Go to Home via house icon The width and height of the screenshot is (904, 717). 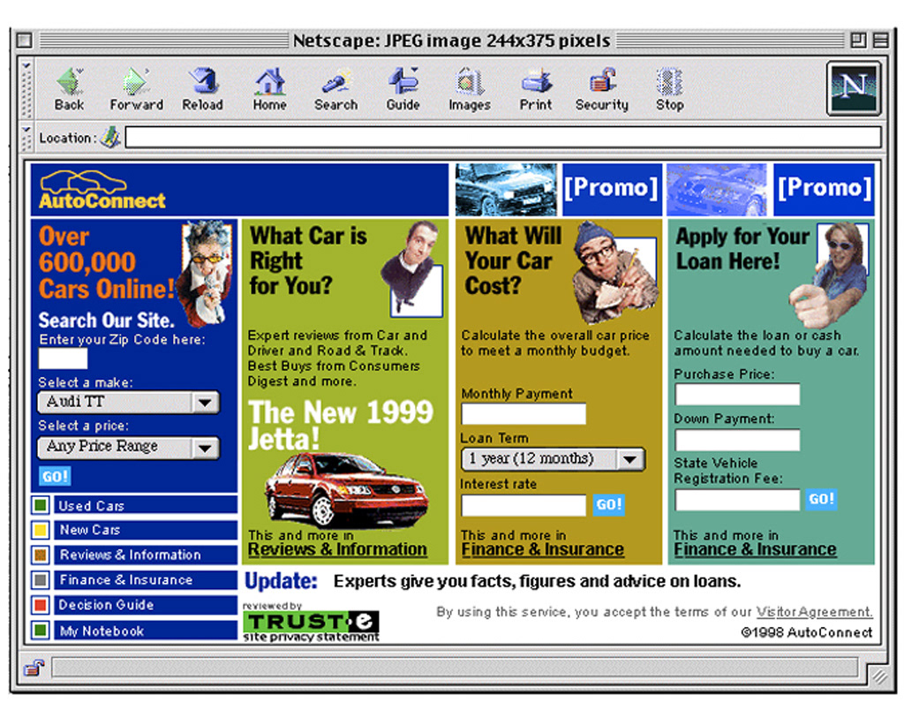pyautogui.click(x=269, y=82)
